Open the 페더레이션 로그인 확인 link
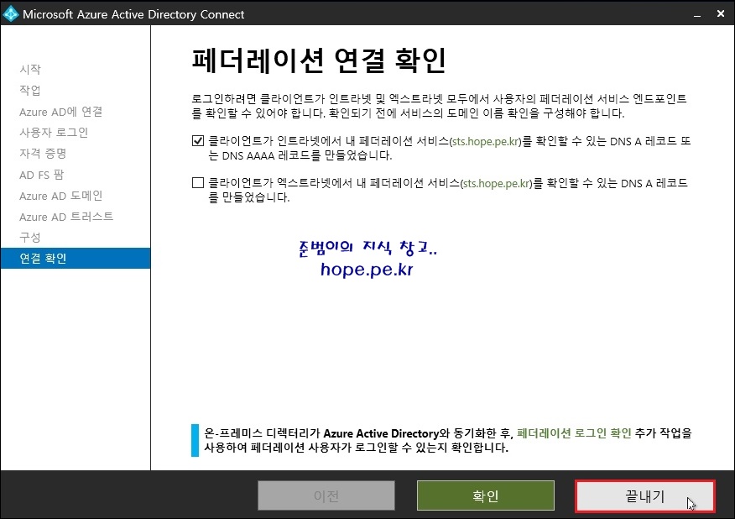The image size is (735, 519). tap(574, 432)
